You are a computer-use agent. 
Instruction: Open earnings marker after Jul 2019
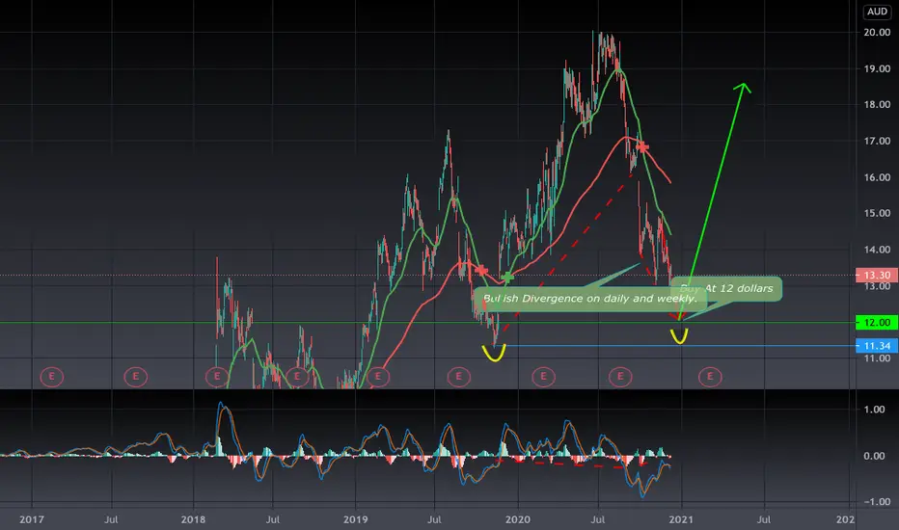459,377
